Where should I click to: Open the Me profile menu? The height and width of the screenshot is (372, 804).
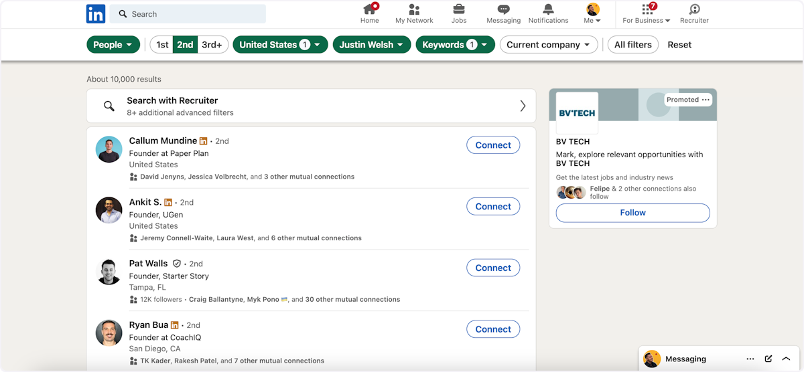592,14
